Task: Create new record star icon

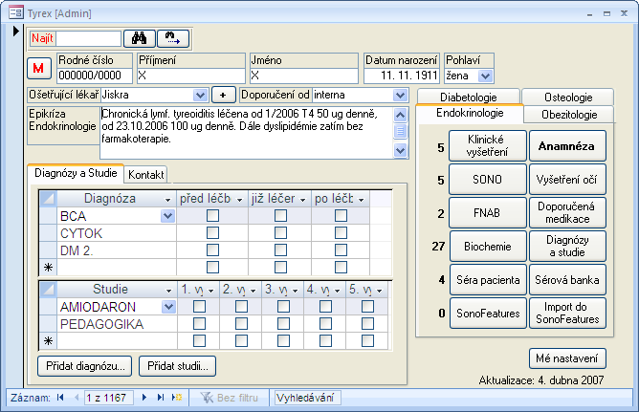Action: [x=177, y=398]
